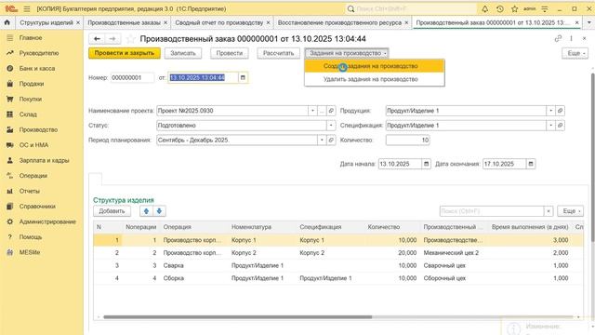Open Склад section in sidebar

(x=28, y=114)
